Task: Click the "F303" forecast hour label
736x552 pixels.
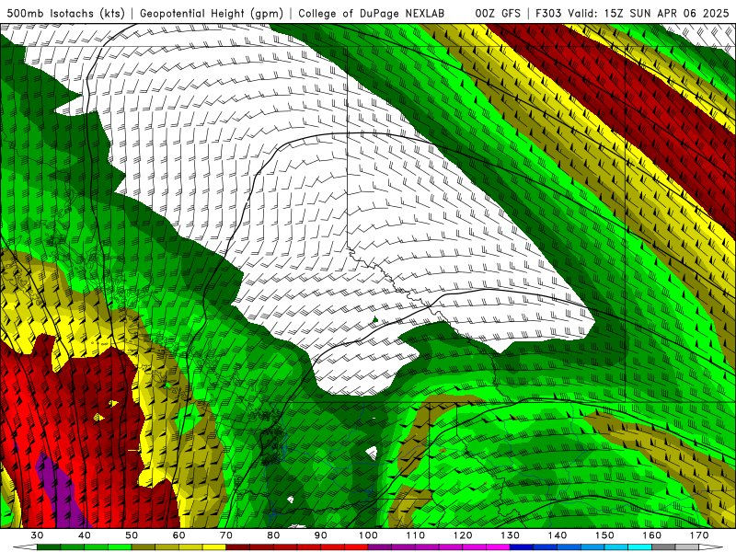Action: [x=548, y=13]
